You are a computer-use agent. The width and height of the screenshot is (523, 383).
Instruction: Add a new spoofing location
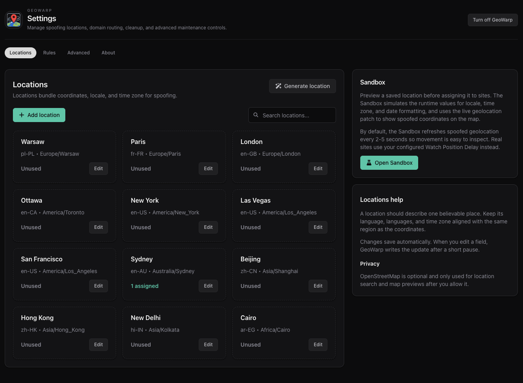[39, 115]
